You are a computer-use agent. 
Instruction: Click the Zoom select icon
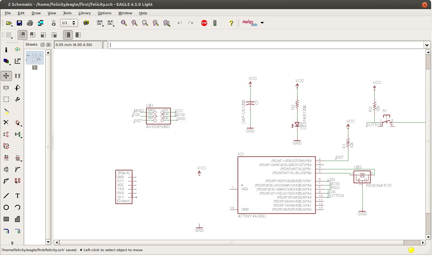pyautogui.click(x=167, y=23)
